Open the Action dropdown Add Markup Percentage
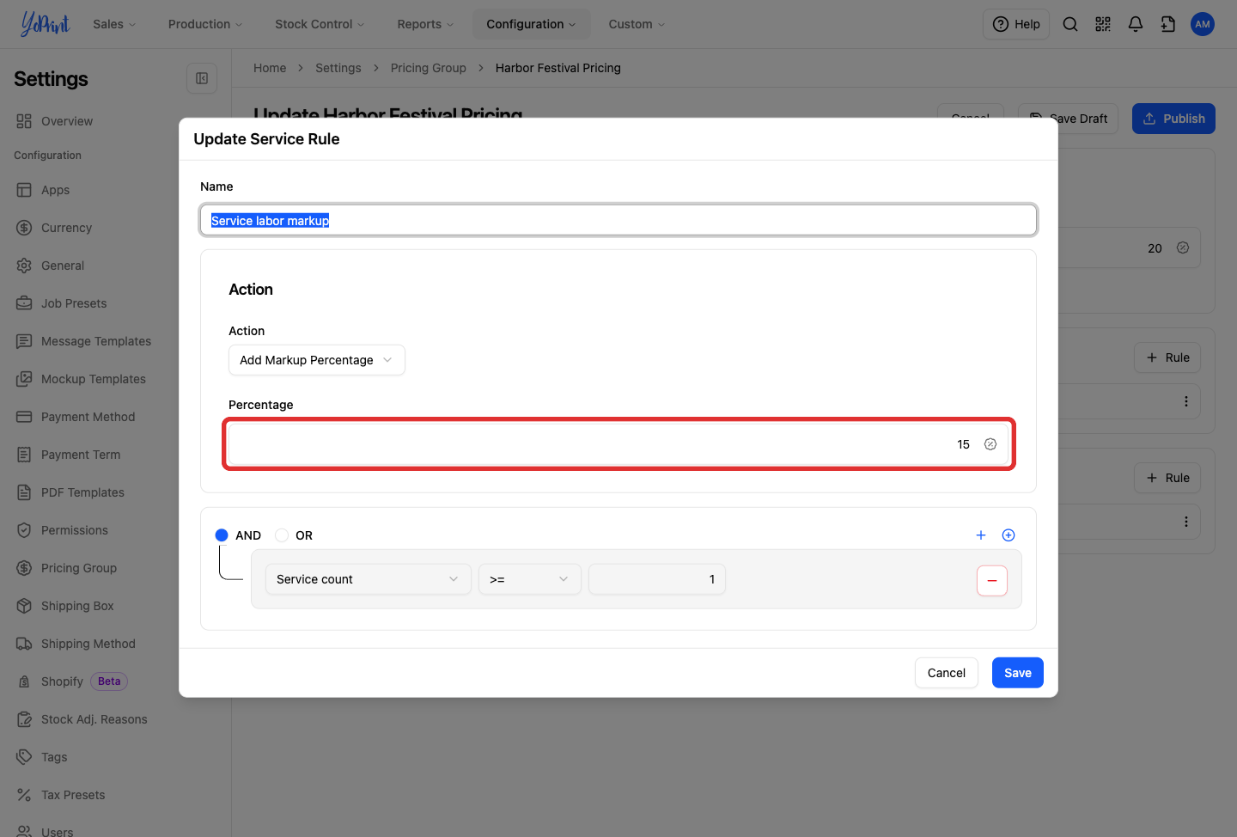Viewport: 1237px width, 837px height. (x=317, y=360)
